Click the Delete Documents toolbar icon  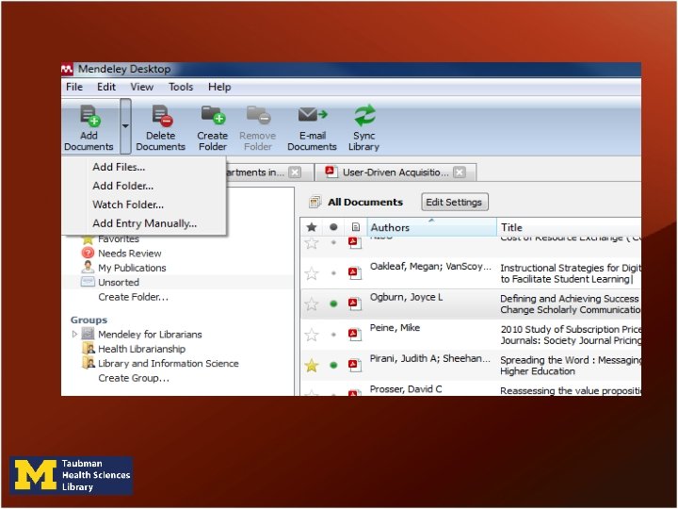[x=161, y=116]
